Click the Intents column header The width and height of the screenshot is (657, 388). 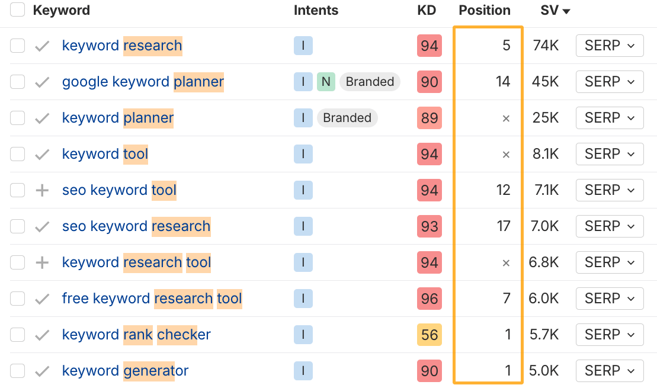point(316,10)
